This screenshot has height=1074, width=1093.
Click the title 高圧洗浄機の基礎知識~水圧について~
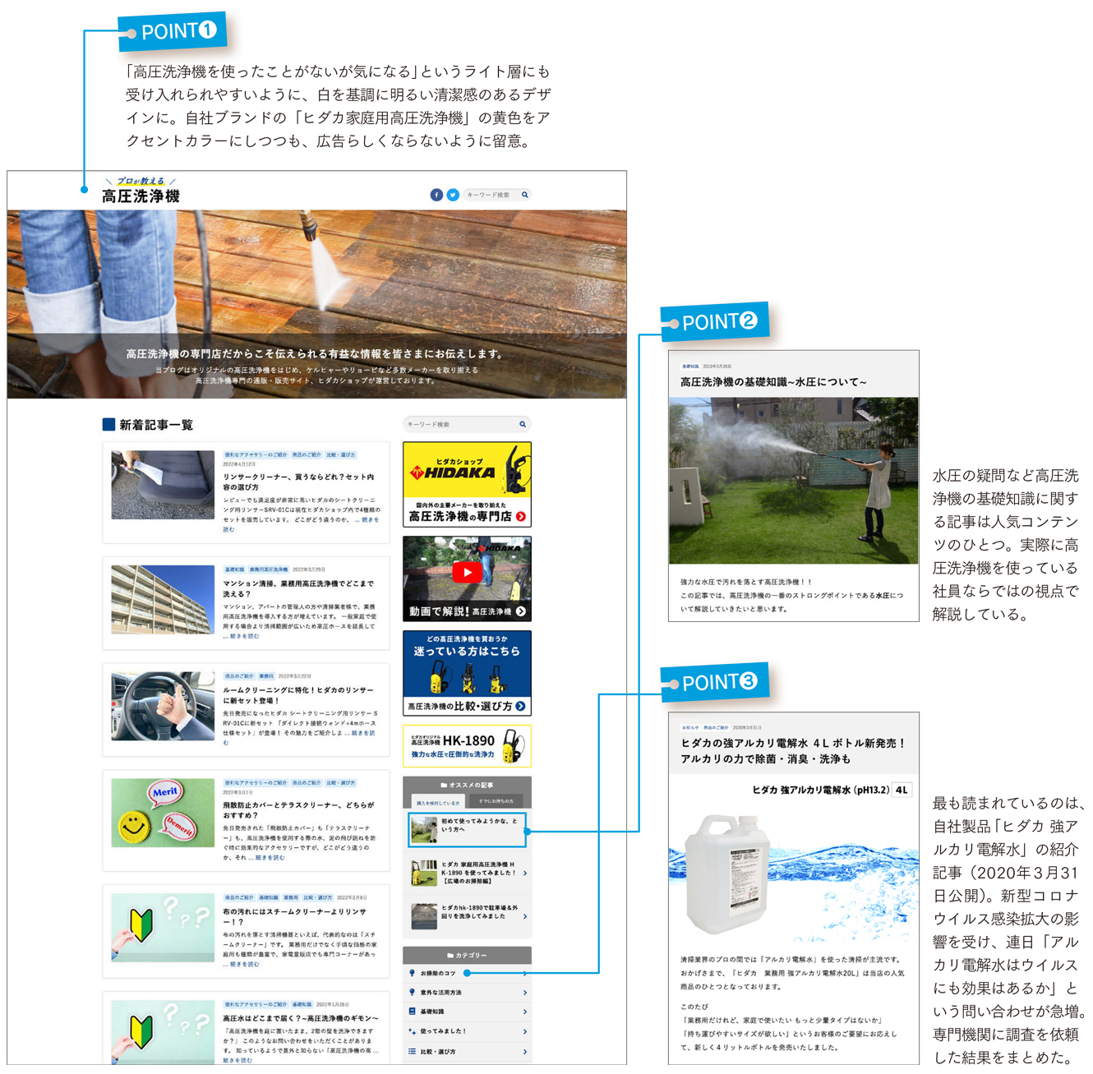773,382
